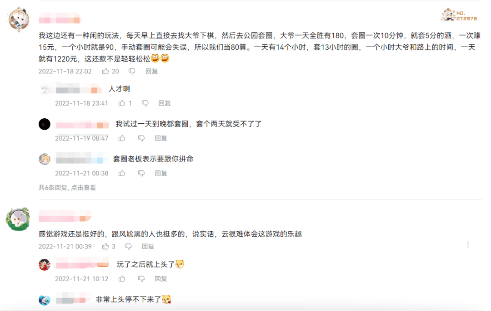This screenshot has height=311, width=491.
Task: Dislike the long chess and ring-toss comment
Action: 132,71
